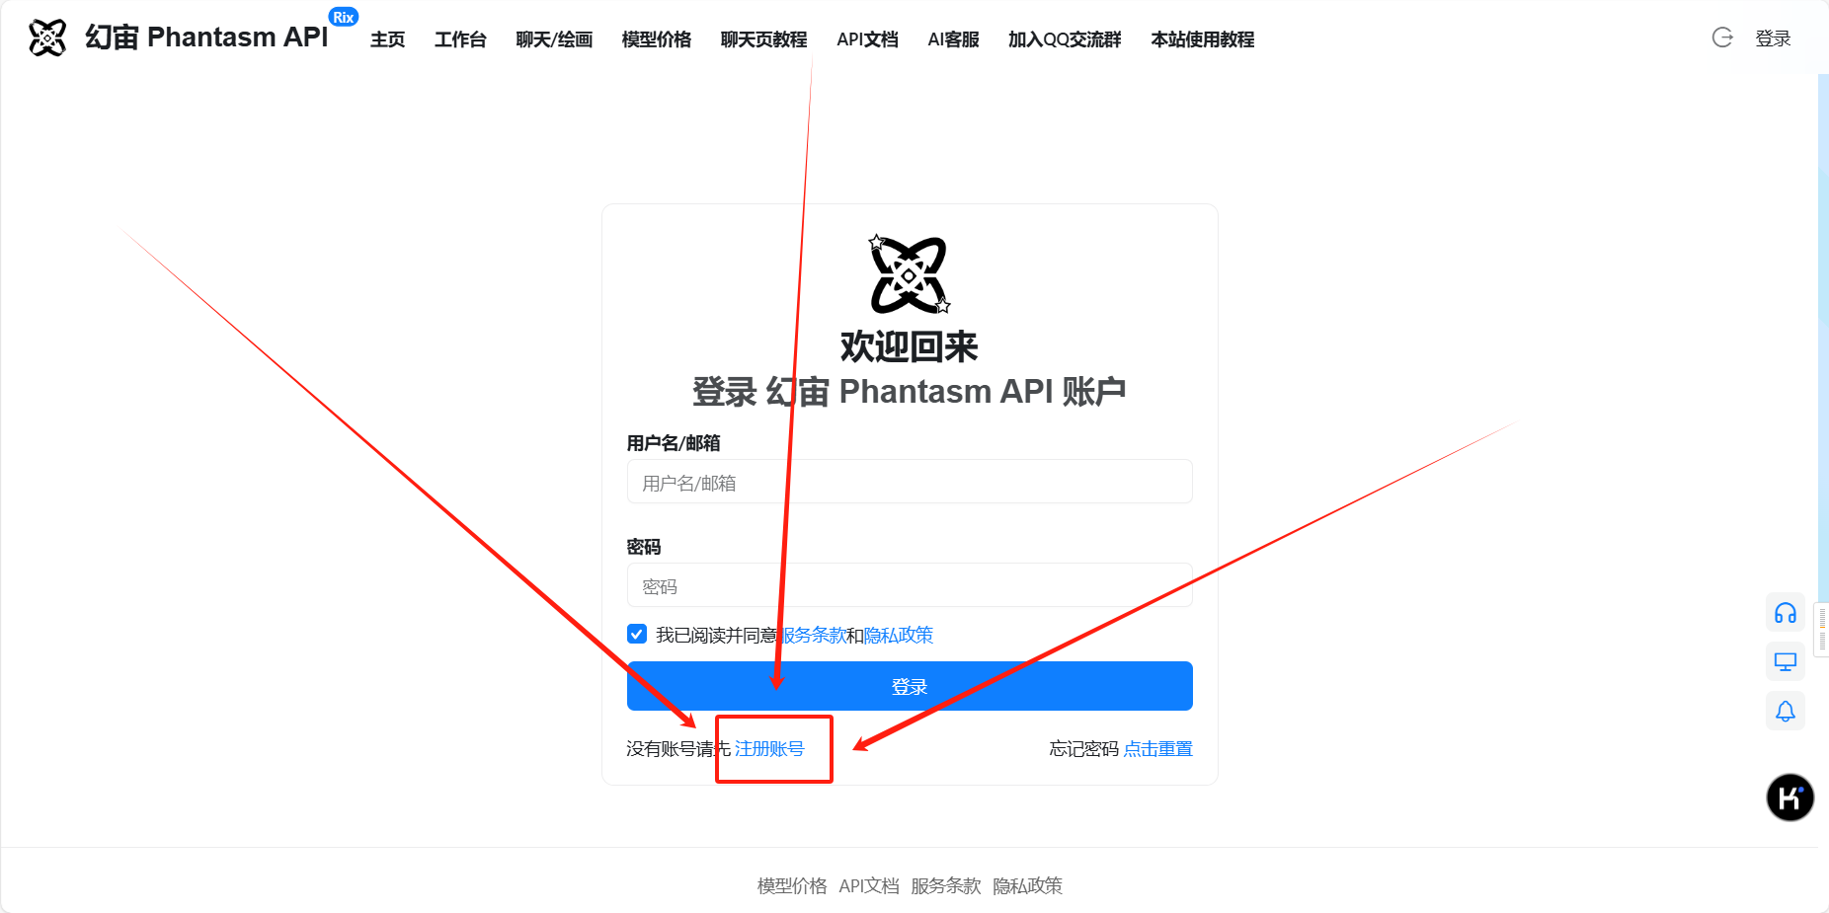The image size is (1829, 913).
Task: Open the 服务条款 link beside checkbox
Action: [813, 635]
